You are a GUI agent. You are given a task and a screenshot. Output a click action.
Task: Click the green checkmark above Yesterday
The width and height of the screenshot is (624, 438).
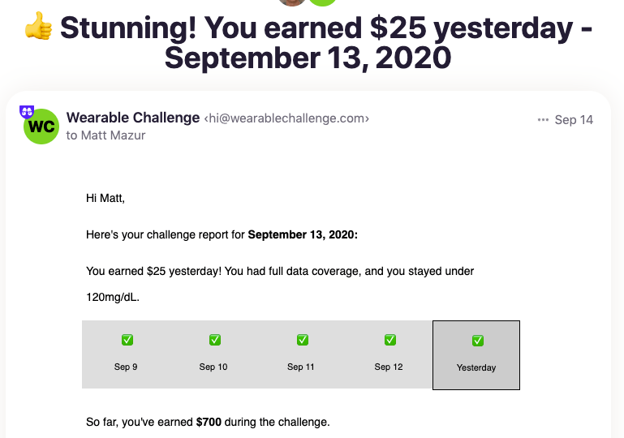coord(477,341)
